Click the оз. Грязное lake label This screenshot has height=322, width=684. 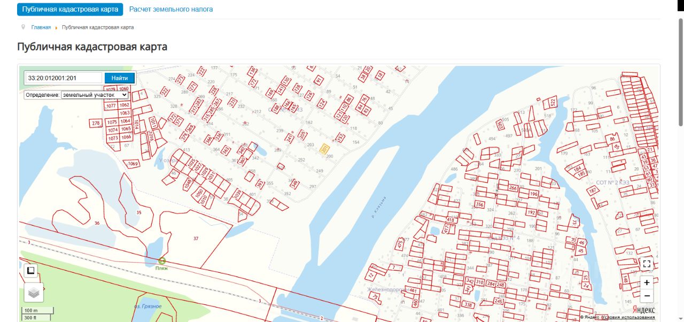pos(147,306)
